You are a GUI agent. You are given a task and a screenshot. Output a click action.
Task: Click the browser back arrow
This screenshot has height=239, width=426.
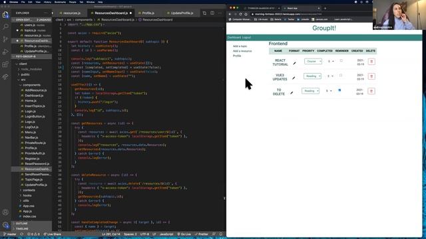[230, 14]
